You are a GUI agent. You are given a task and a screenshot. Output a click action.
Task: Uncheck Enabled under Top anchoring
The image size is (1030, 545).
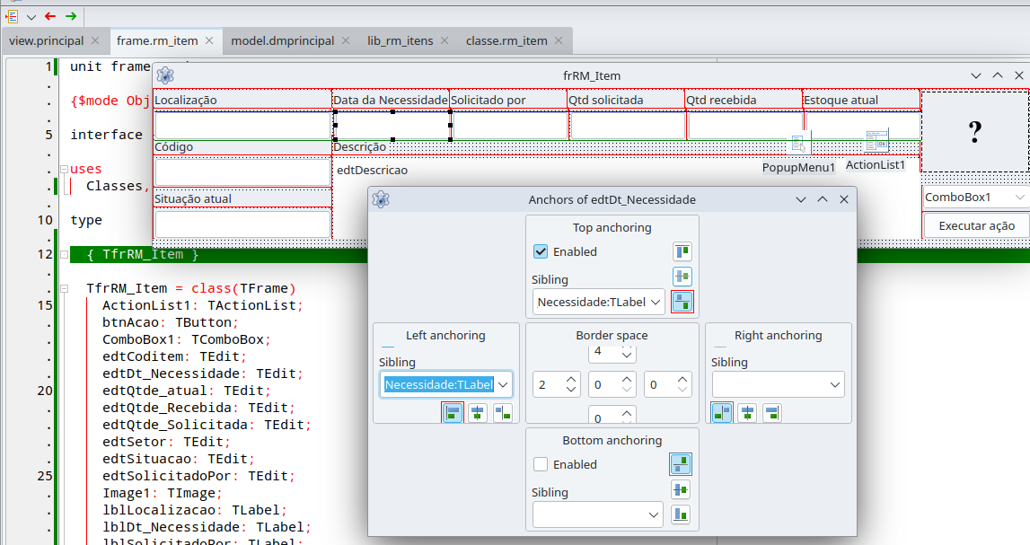[x=540, y=252]
